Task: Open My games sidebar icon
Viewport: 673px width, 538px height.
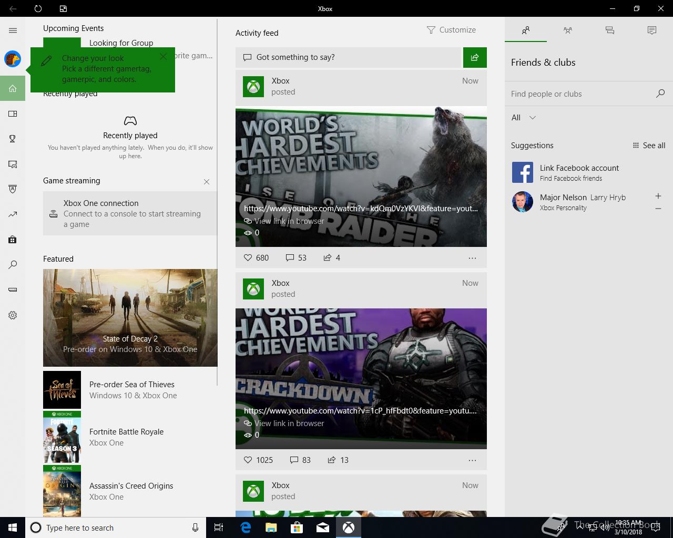Action: click(x=13, y=113)
